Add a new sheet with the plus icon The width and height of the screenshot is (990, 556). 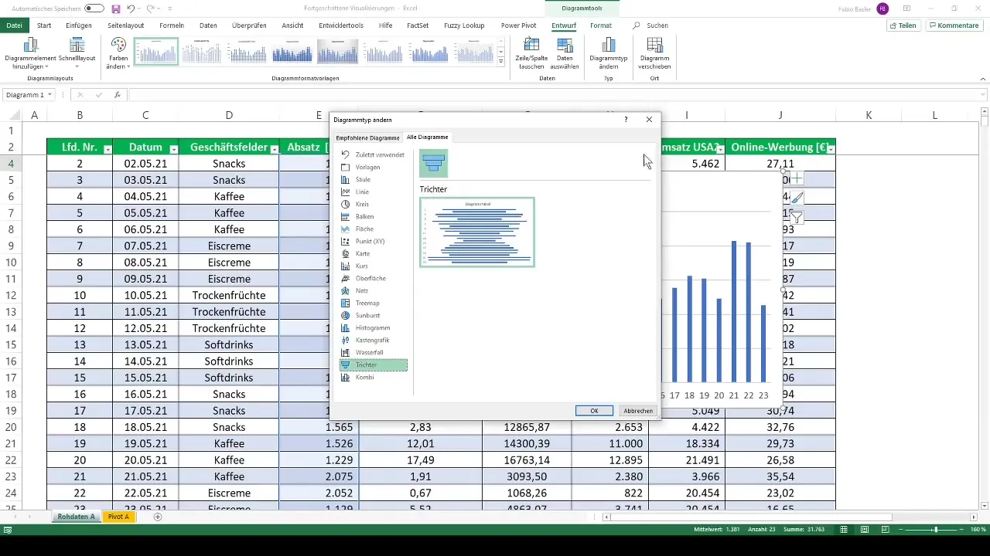tap(158, 517)
